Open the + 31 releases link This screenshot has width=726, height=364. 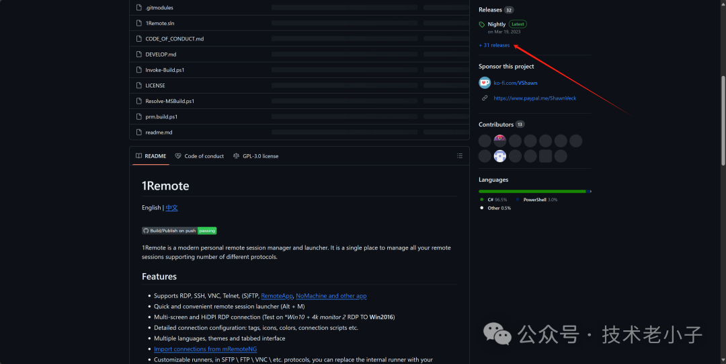click(494, 45)
